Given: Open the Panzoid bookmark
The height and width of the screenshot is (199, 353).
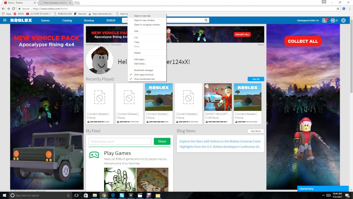Looking at the screenshot, I should [80, 14].
